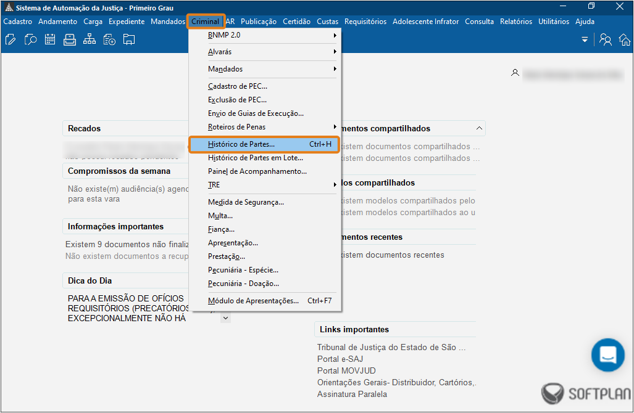Select Fiança menu entry
This screenshot has height=413, width=634.
click(265, 229)
